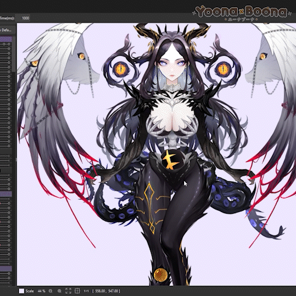
Task: Click the truncated "Defa..." button
Action: tap(6, 30)
